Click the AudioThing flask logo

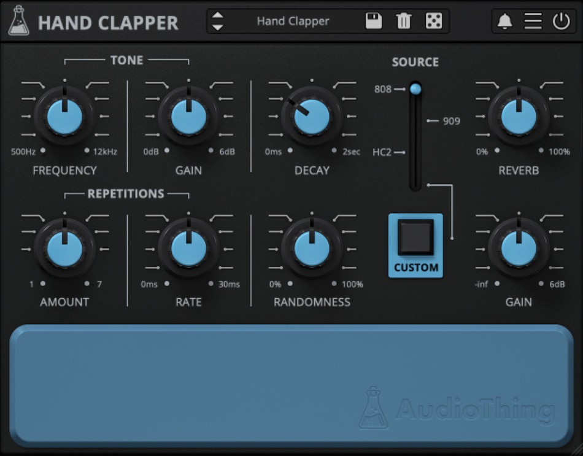pos(20,20)
